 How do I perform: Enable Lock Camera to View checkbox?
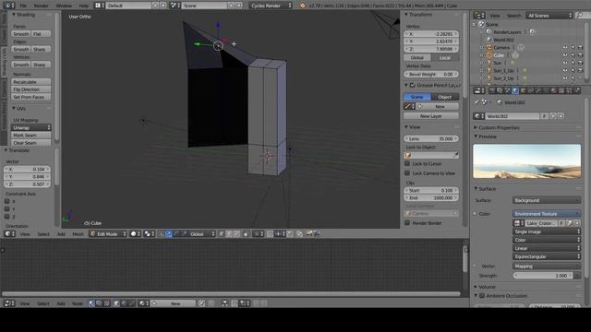coord(407,173)
